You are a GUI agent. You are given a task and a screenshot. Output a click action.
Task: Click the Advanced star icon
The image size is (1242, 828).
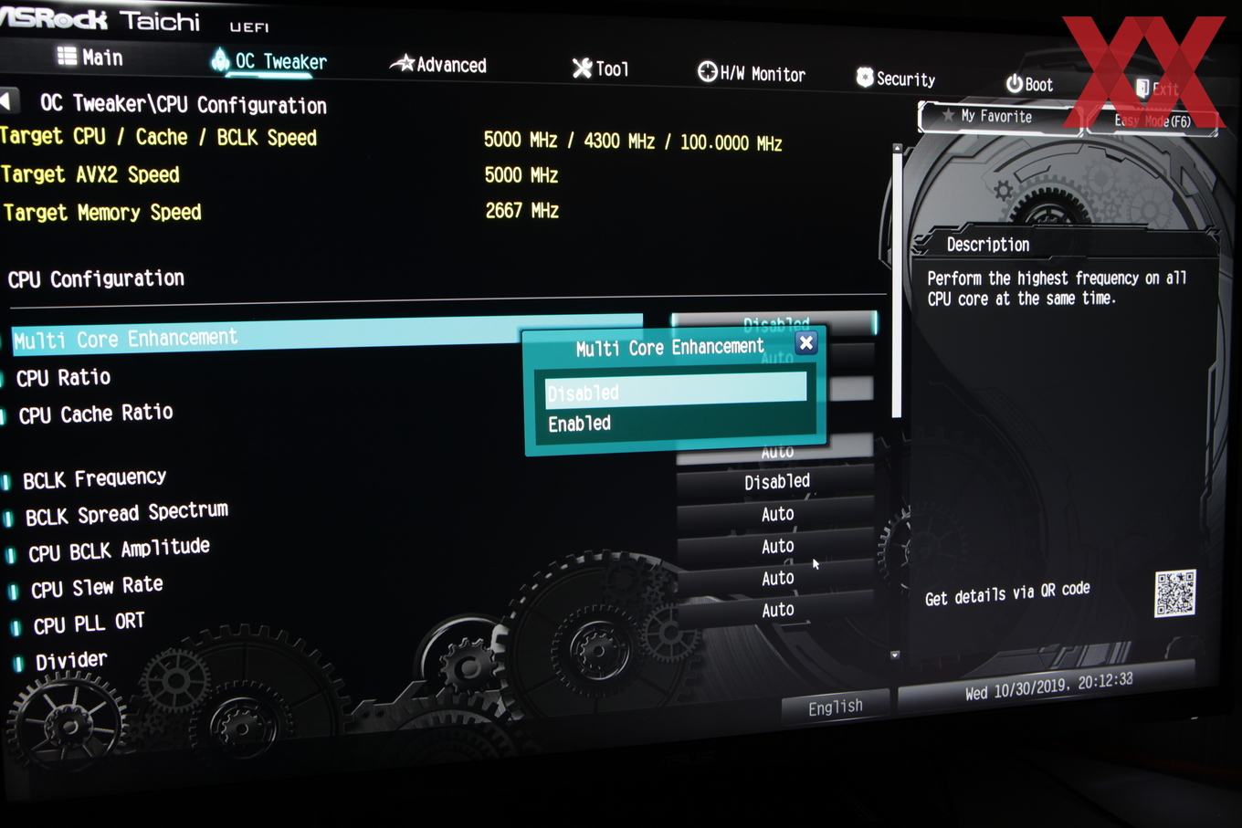coord(402,63)
